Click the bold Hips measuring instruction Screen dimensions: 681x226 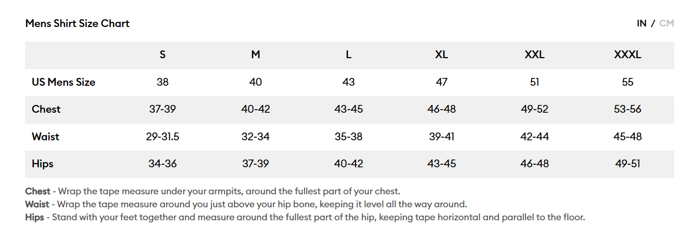[x=34, y=217]
